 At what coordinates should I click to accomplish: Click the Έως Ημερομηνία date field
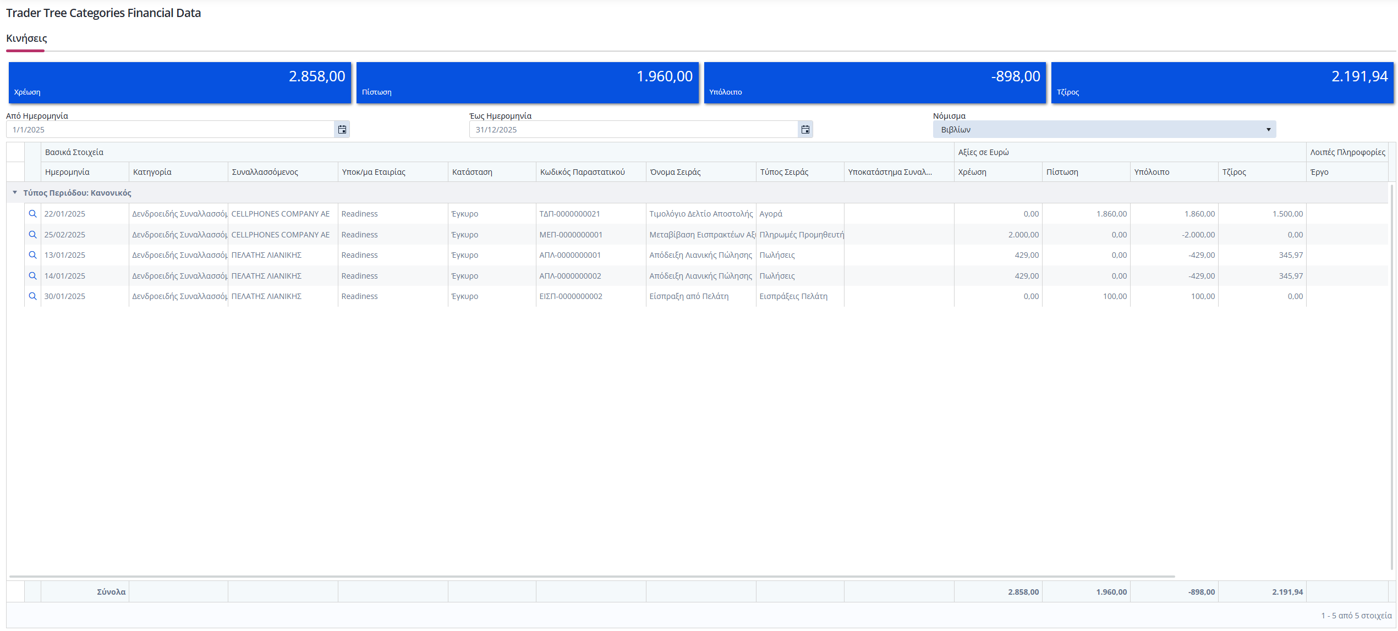tap(634, 130)
